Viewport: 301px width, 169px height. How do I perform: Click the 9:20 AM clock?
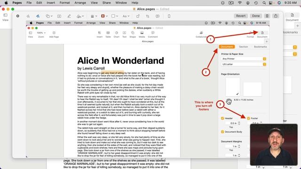click(x=291, y=3)
